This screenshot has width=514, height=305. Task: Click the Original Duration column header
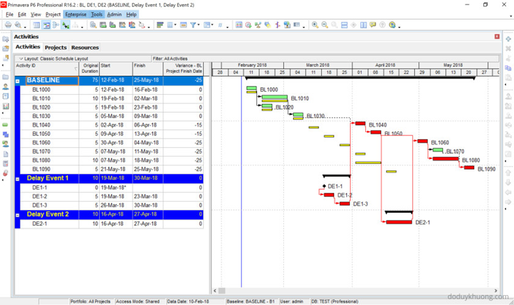click(89, 69)
